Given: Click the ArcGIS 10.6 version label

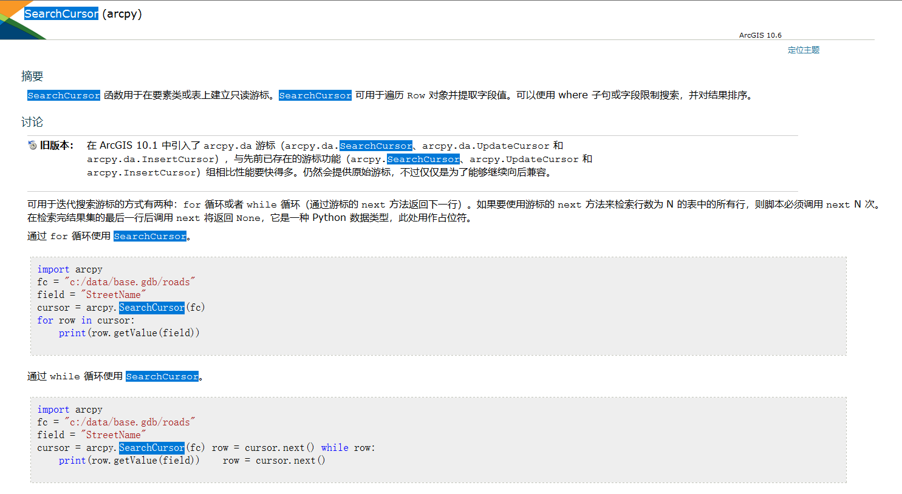Looking at the screenshot, I should (x=761, y=35).
